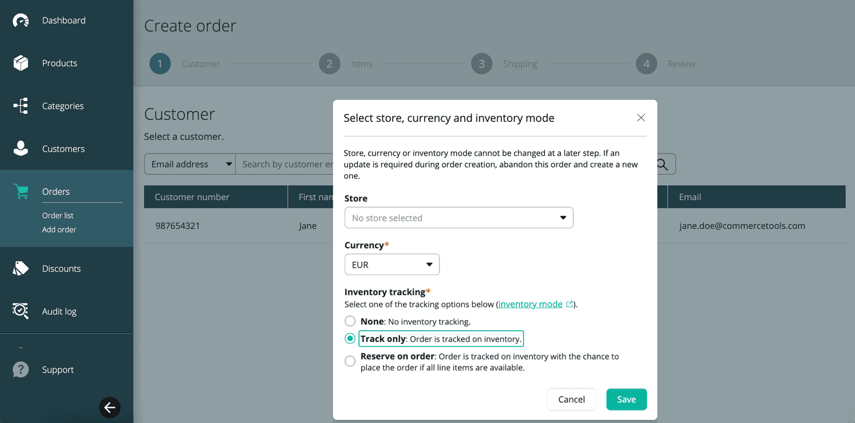The image size is (855, 423).
Task: Select the None inventory tracking option
Action: 350,321
